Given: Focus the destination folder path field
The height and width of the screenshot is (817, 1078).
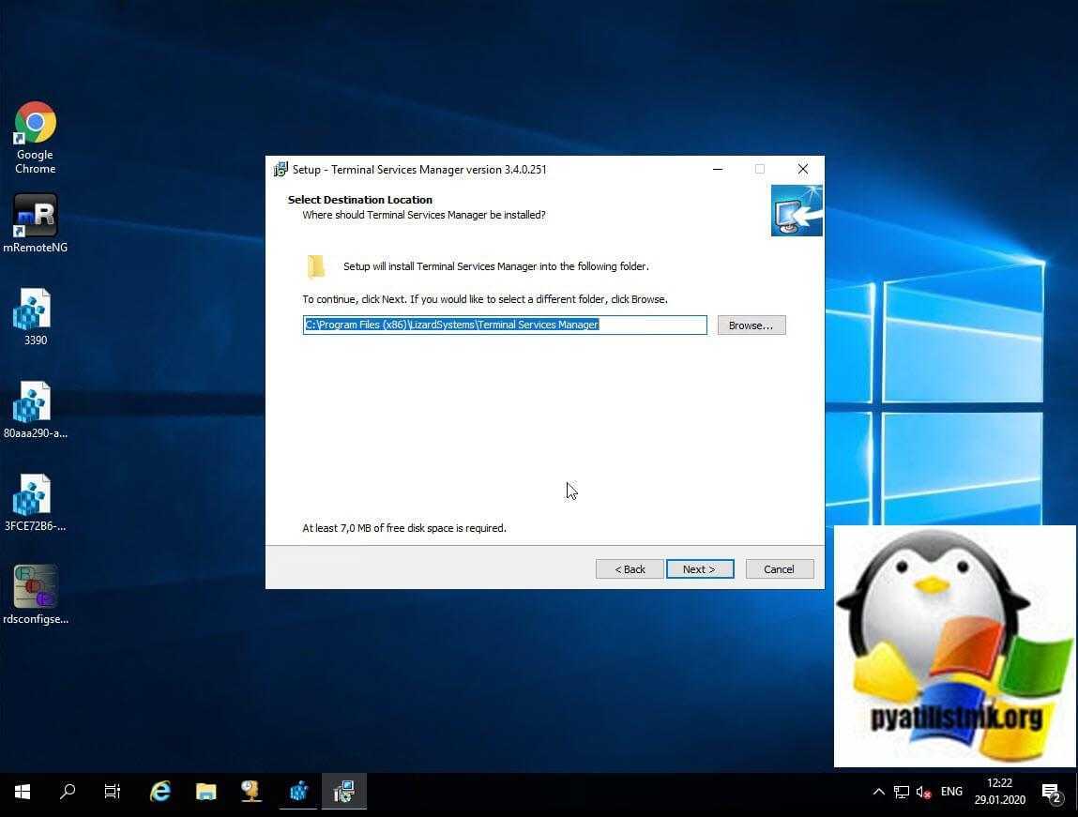Looking at the screenshot, I should pyautogui.click(x=505, y=325).
